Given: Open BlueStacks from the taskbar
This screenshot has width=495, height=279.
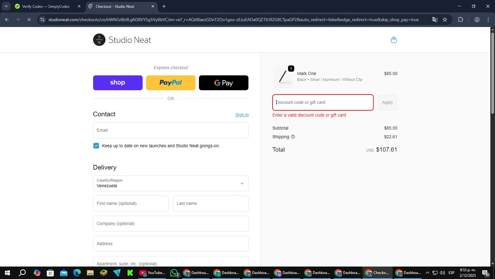Looking at the screenshot, I should point(104,273).
